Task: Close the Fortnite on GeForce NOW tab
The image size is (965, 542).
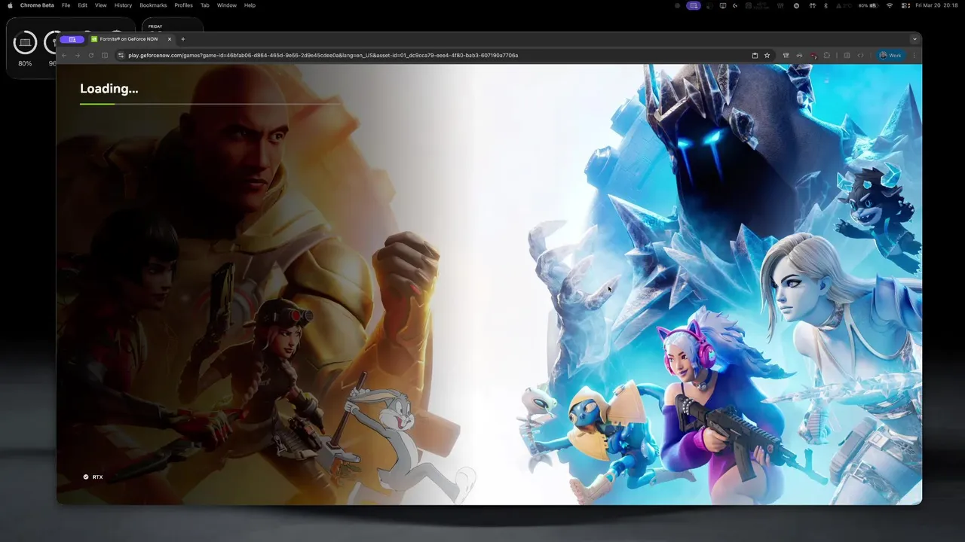Action: coord(170,39)
